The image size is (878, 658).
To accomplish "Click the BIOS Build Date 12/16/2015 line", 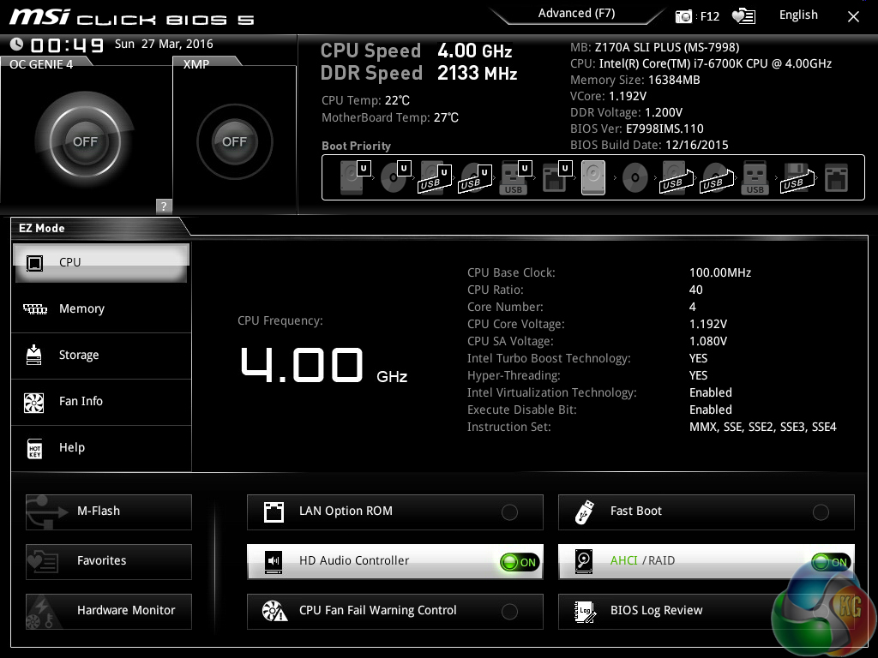I will [649, 145].
